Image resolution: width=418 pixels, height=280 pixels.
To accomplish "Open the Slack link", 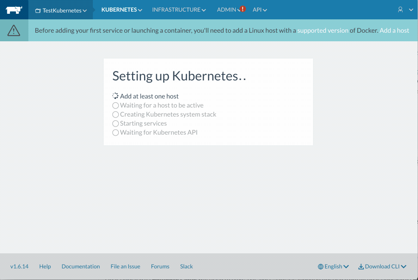I will coord(186,266).
